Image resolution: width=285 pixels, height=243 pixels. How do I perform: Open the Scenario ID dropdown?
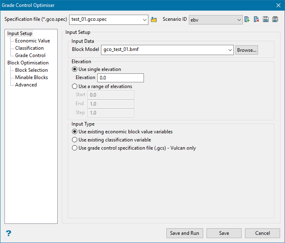coord(239,20)
